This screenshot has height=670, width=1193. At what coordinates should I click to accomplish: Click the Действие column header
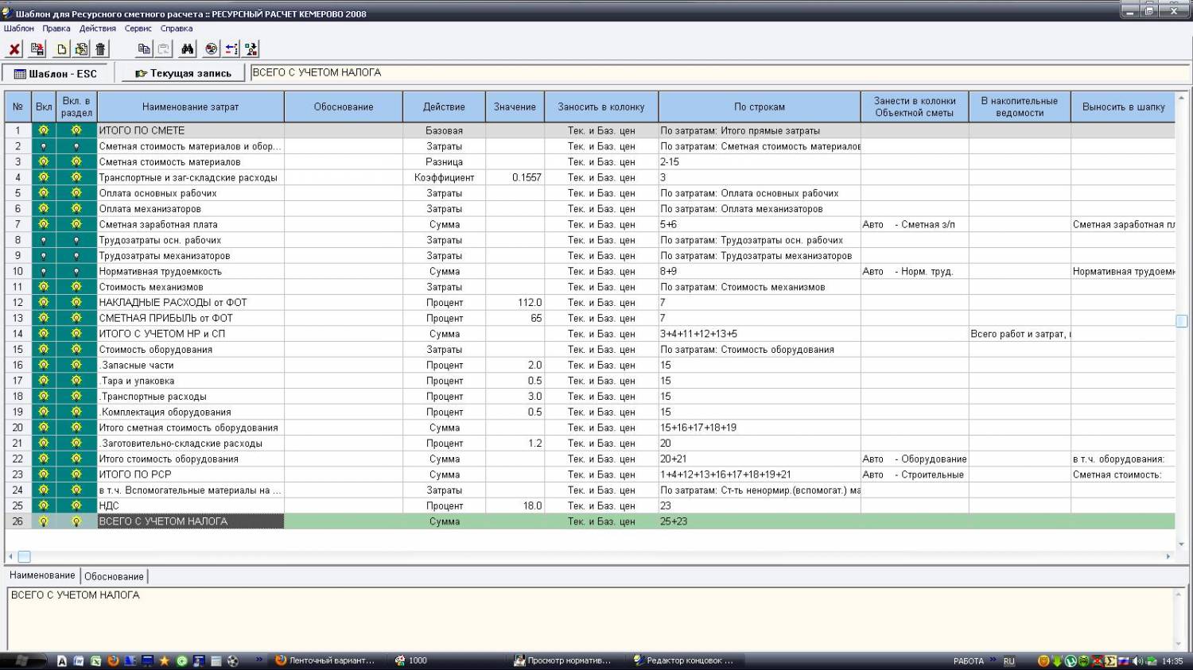[x=444, y=107]
